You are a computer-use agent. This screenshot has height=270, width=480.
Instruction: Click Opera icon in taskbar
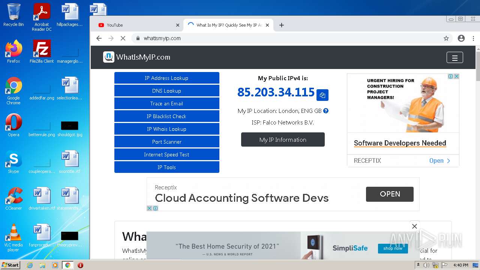pos(80,265)
